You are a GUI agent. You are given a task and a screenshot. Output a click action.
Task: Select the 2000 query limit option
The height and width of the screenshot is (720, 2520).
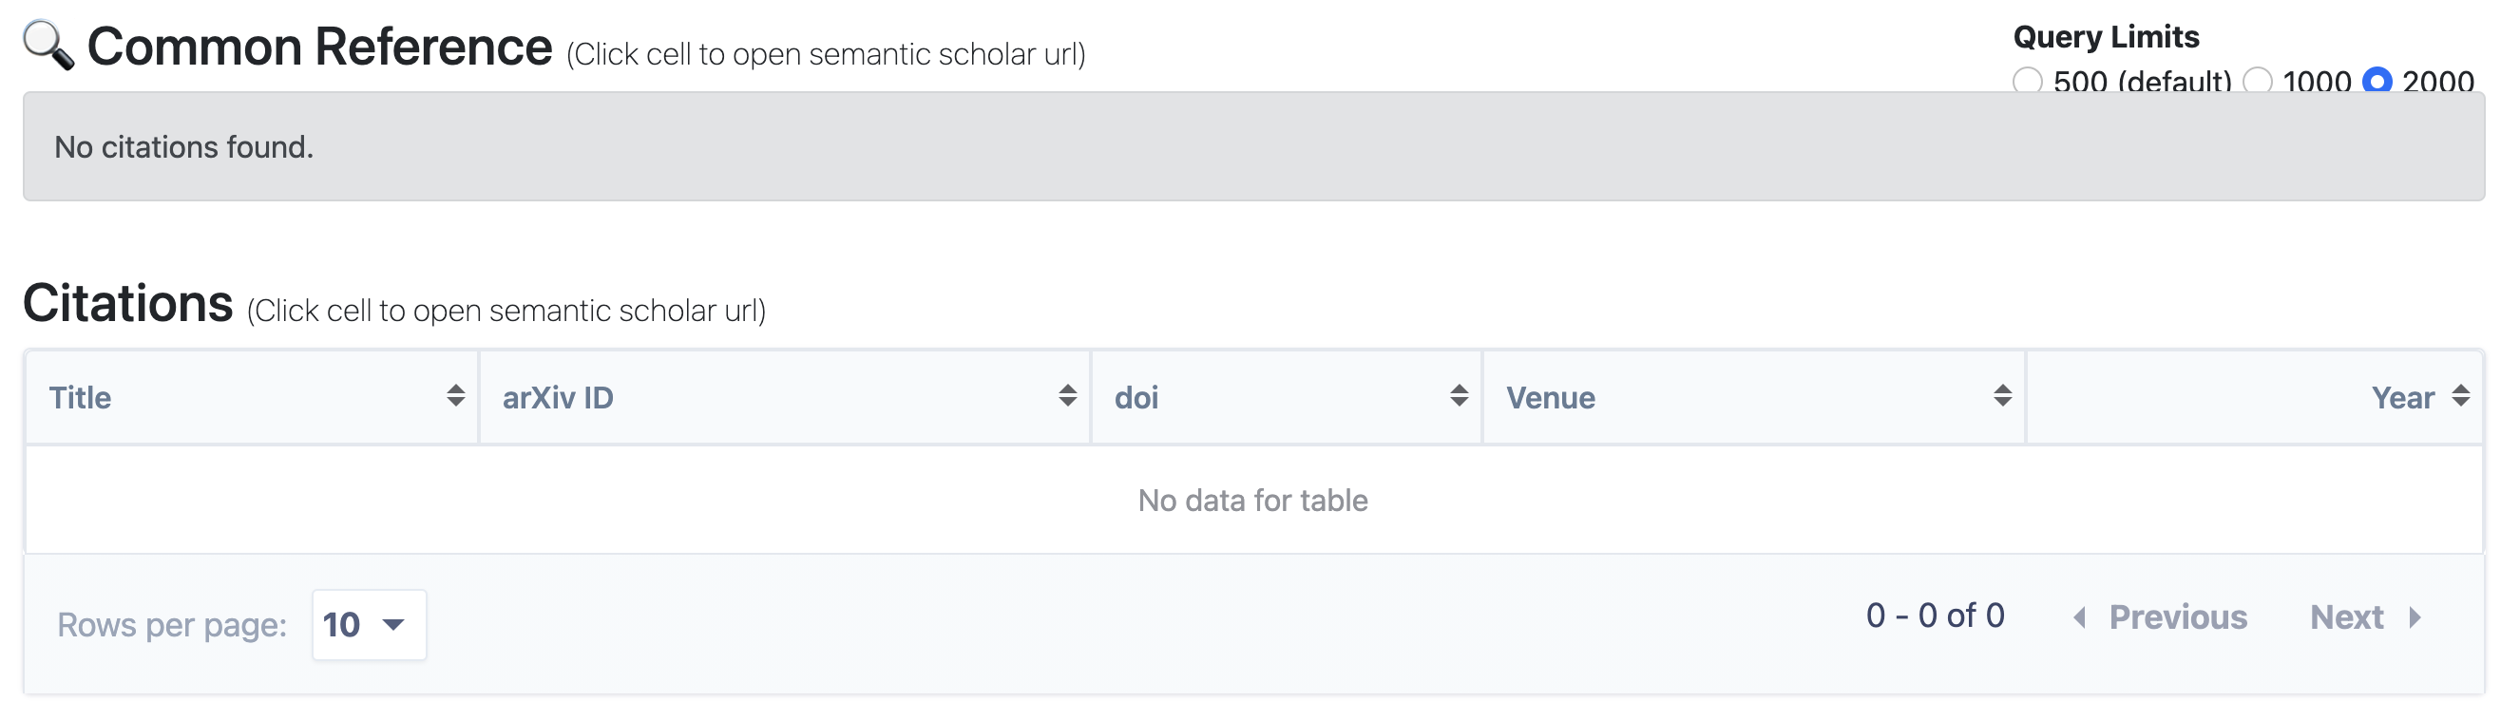(x=2377, y=81)
